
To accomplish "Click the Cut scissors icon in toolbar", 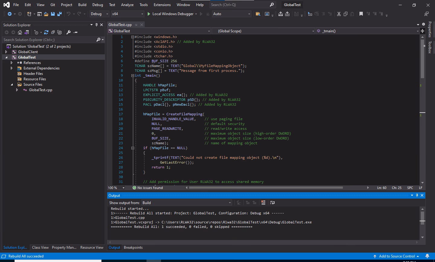I will click(339, 14).
